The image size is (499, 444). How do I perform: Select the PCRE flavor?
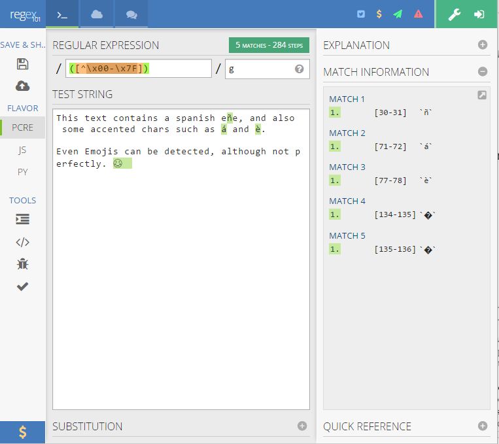[22, 128]
